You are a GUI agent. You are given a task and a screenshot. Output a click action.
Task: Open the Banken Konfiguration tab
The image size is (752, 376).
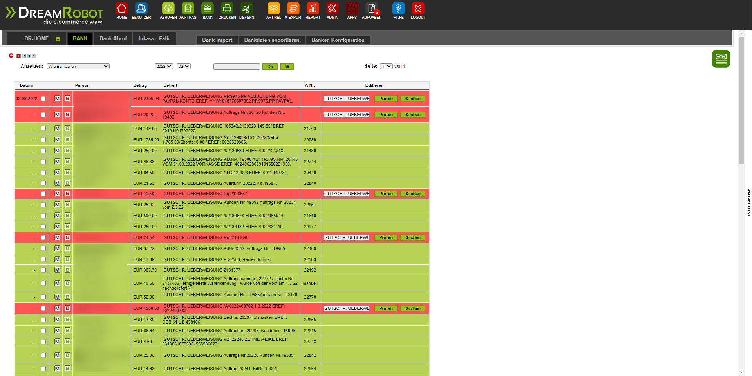(338, 40)
